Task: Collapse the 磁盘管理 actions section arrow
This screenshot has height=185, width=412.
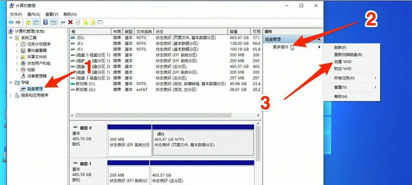Action: pos(319,39)
